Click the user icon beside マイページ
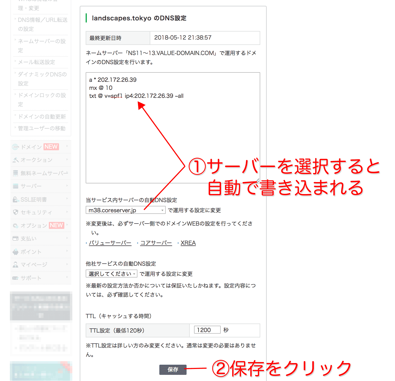 click(x=15, y=265)
